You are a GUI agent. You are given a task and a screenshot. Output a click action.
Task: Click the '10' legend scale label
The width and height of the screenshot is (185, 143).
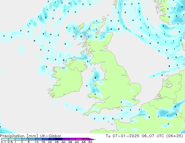36,142
